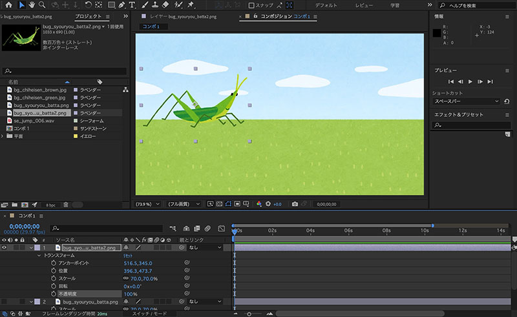Click the Reset link for Transform
Screen dimensions: 517x317
point(128,256)
